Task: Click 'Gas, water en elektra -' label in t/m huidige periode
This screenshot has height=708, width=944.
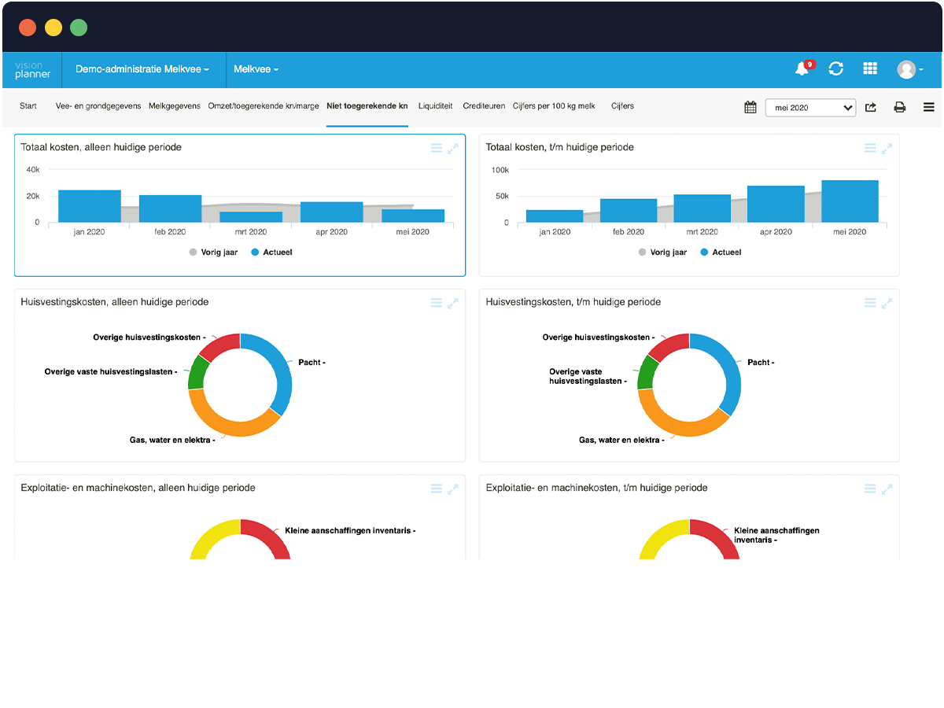Action: click(621, 441)
